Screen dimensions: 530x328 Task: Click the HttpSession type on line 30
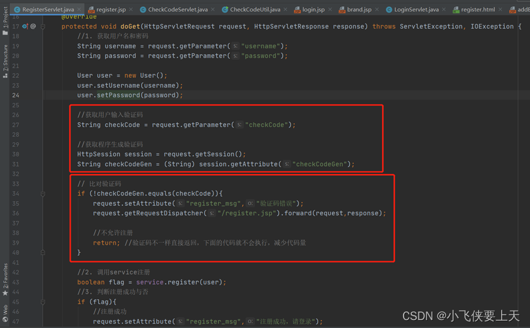pos(98,154)
